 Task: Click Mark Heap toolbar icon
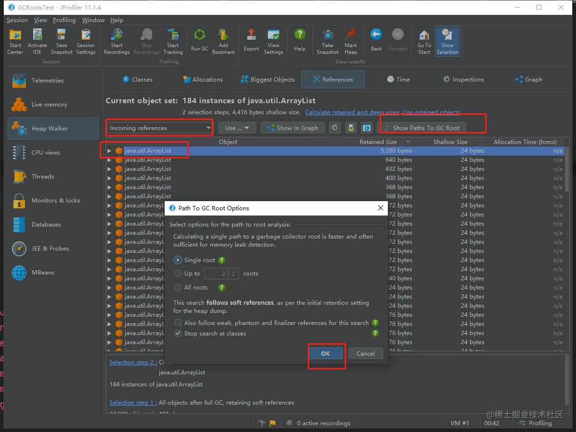click(x=351, y=41)
